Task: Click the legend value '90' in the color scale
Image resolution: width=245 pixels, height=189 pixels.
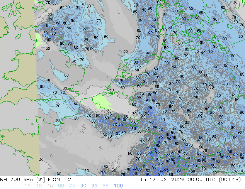Action: 83,186
